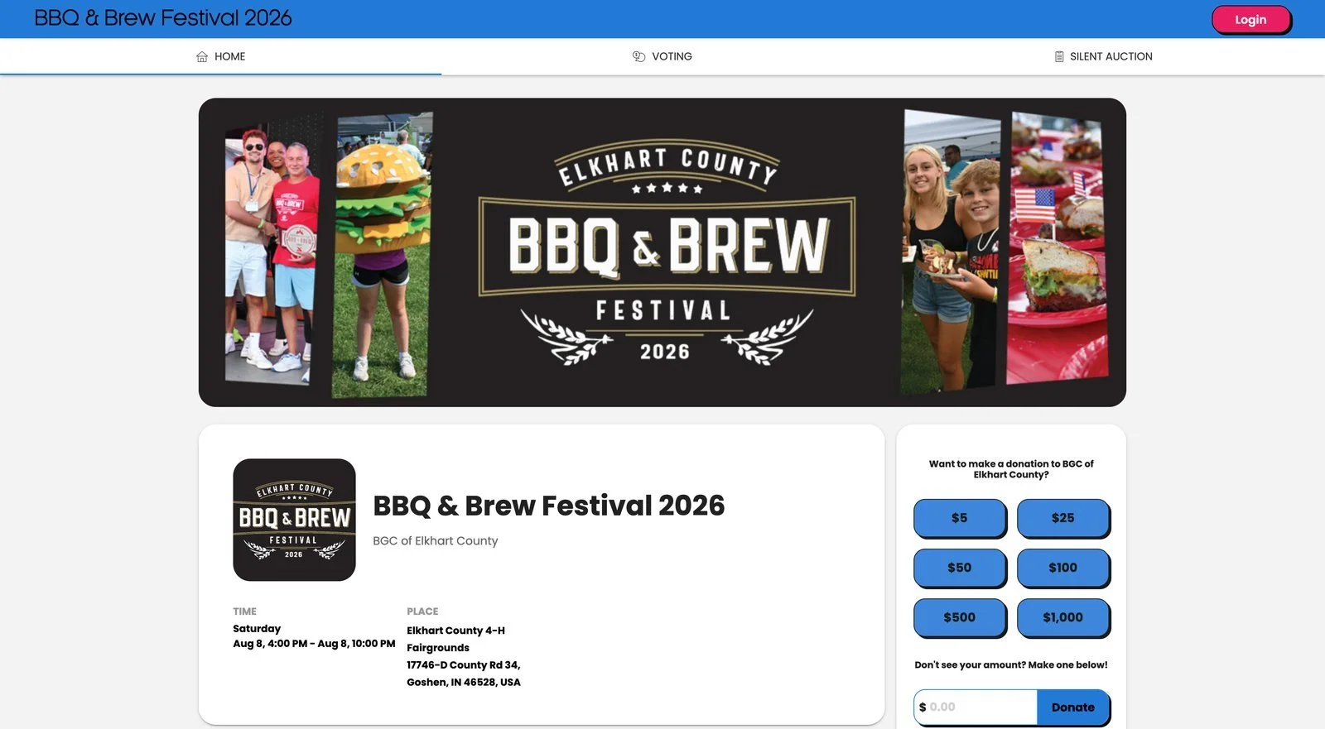This screenshot has height=729, width=1325.
Task: Choose the $500 donation button
Action: [960, 617]
